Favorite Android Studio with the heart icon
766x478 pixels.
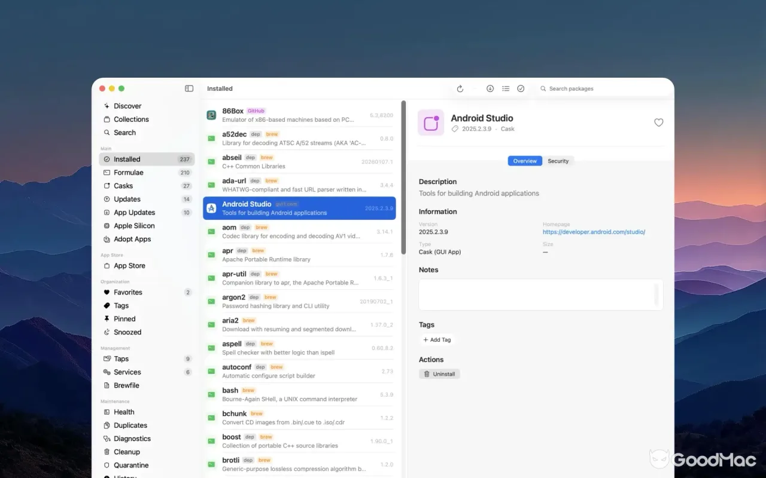click(659, 122)
